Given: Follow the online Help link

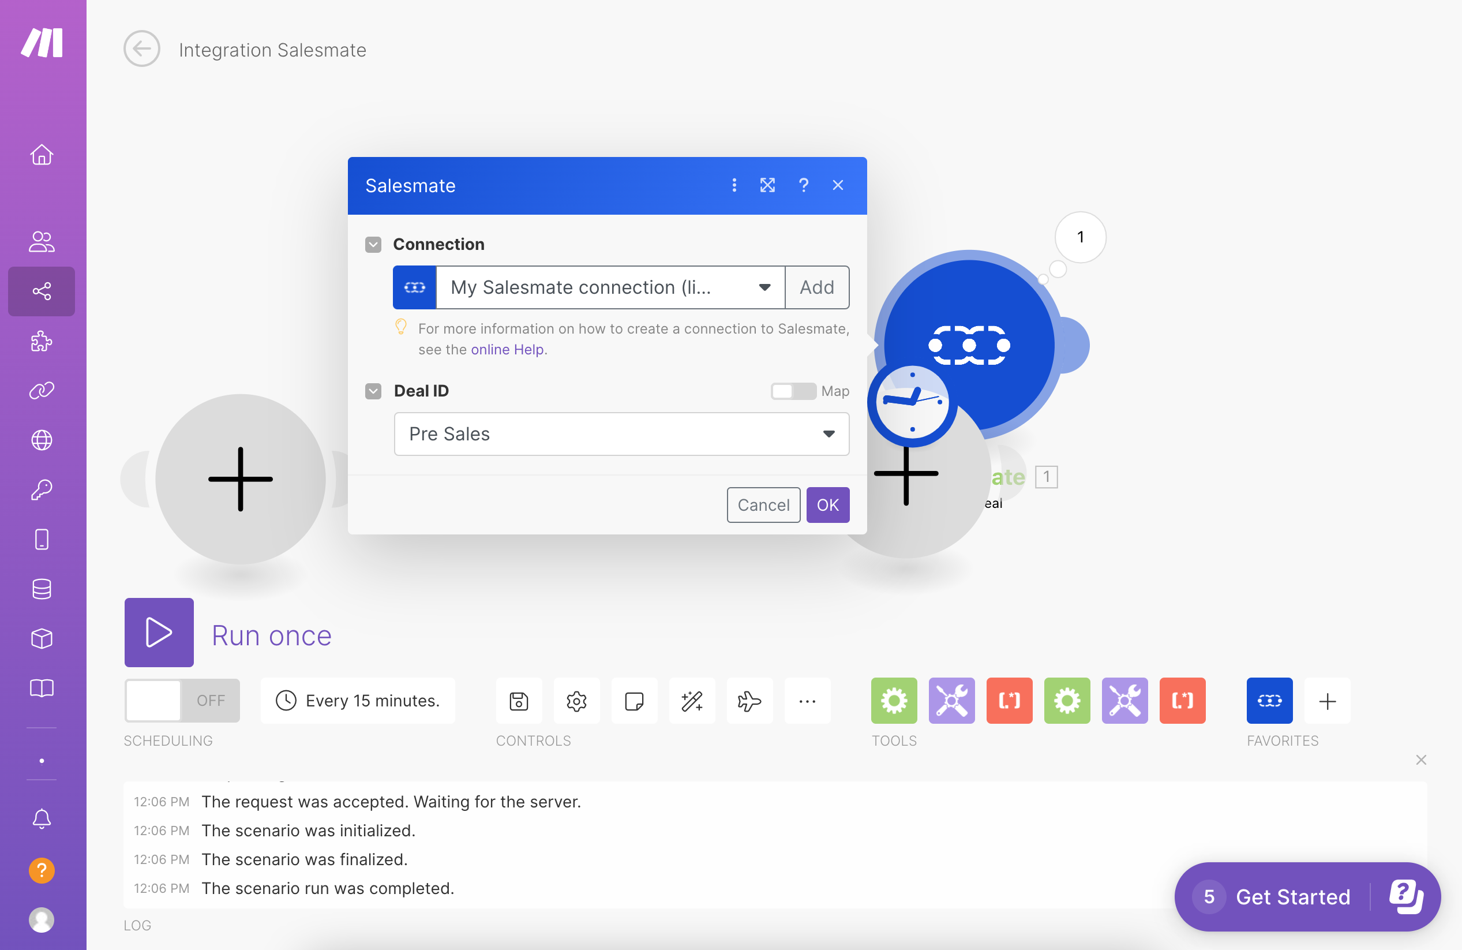Looking at the screenshot, I should (507, 350).
